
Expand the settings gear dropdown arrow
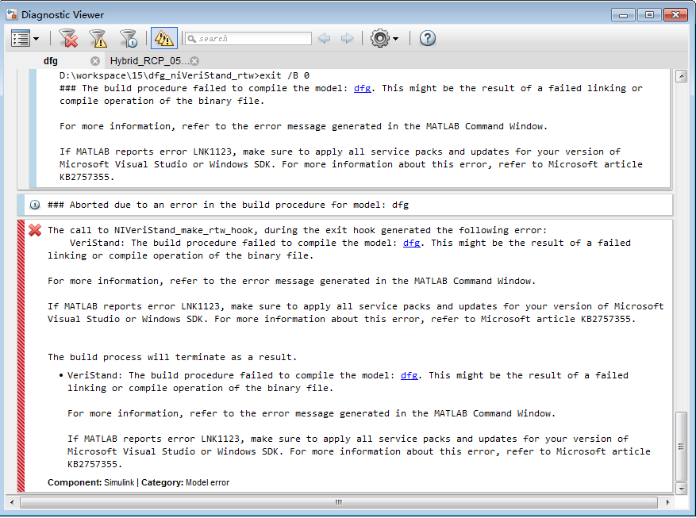pyautogui.click(x=396, y=39)
